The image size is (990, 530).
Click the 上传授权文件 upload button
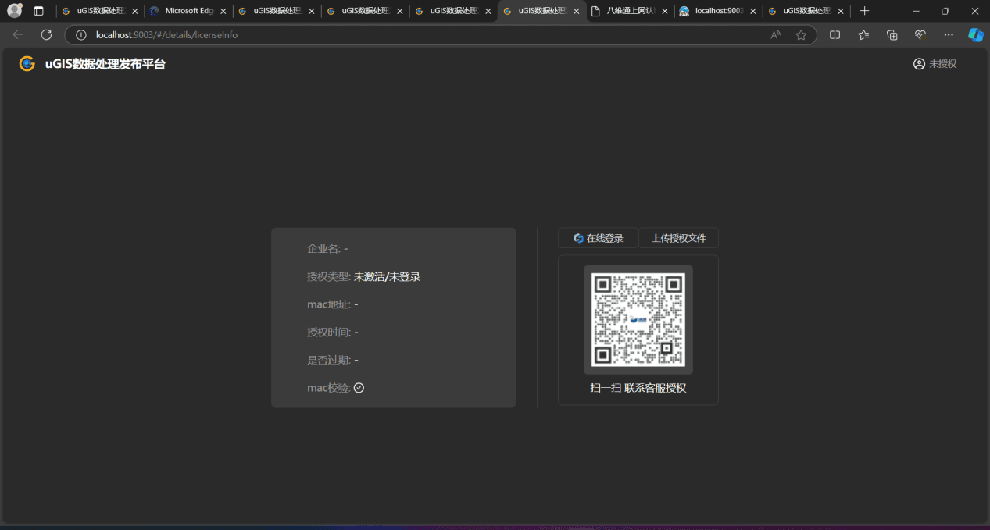coord(678,237)
